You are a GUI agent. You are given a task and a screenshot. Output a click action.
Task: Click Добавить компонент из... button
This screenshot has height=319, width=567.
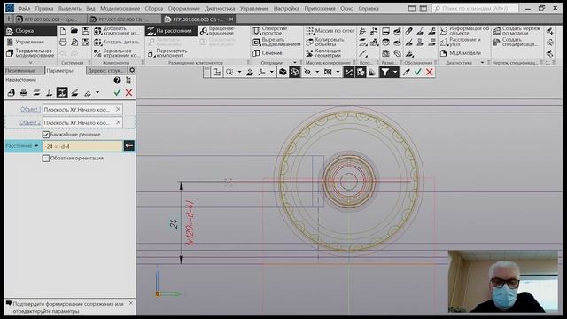[117, 31]
